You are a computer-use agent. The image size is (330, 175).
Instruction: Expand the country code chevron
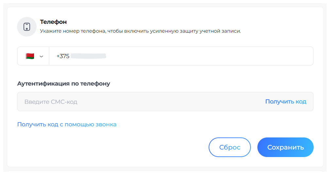click(41, 56)
